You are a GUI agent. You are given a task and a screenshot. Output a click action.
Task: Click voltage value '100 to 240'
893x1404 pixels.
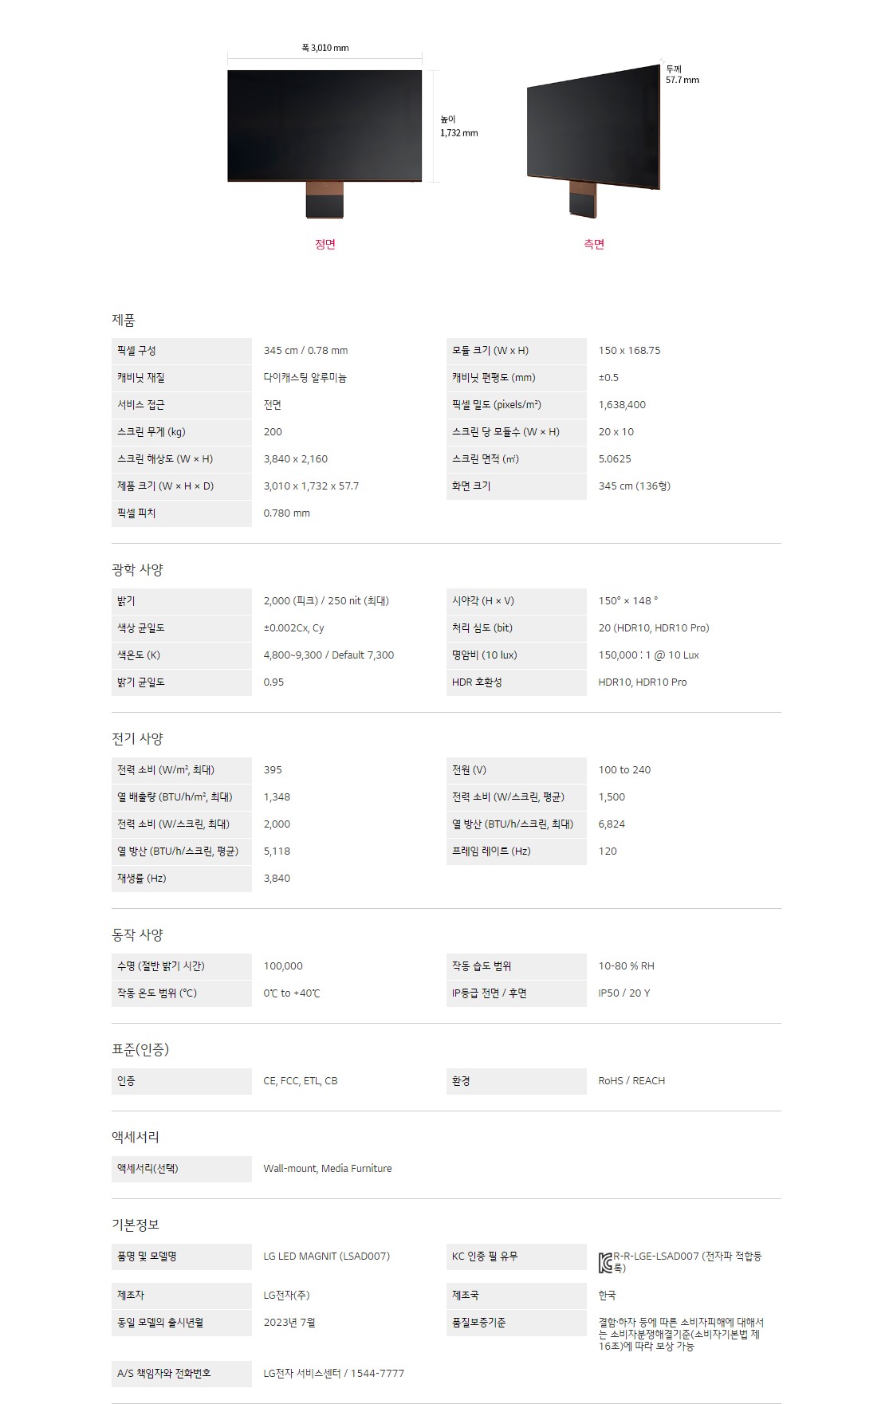[x=624, y=770]
